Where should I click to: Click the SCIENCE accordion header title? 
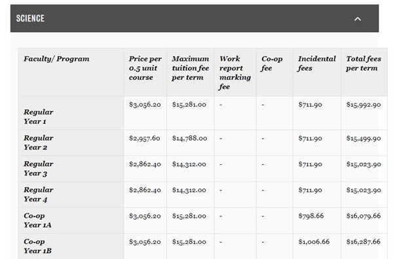(30, 18)
